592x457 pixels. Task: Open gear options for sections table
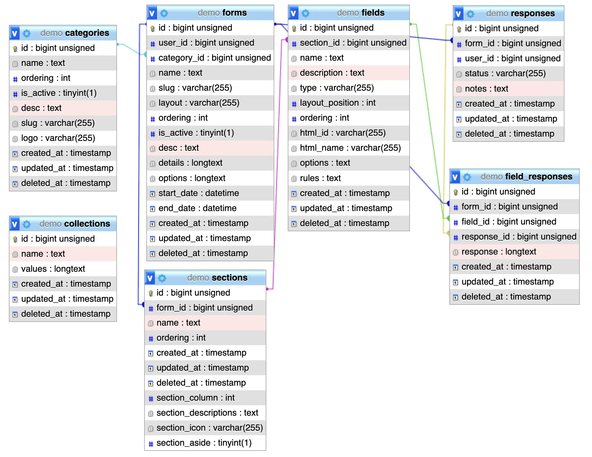[162, 278]
